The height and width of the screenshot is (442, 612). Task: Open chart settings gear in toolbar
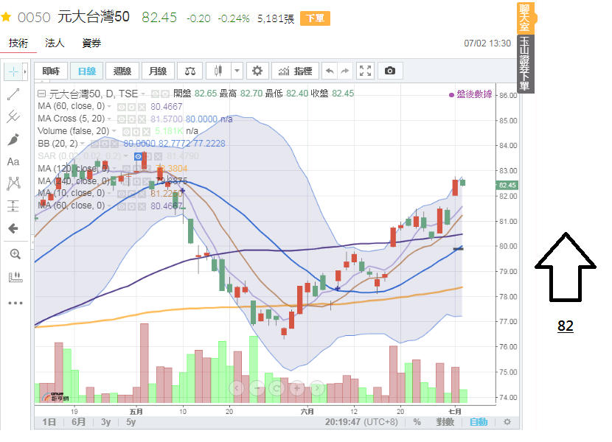[257, 71]
